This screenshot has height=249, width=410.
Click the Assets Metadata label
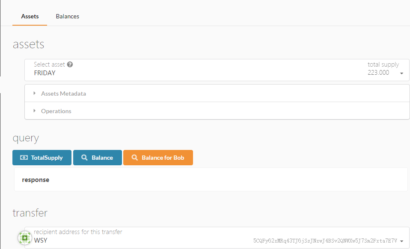(63, 94)
